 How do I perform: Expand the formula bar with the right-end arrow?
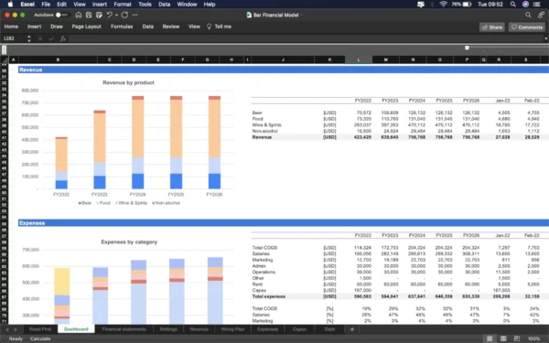coord(545,38)
